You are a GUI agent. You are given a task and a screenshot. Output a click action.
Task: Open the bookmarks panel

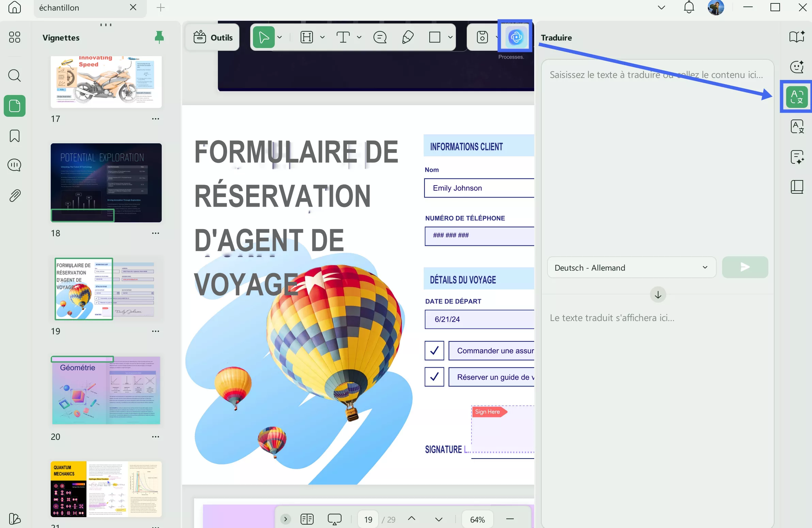[14, 136]
